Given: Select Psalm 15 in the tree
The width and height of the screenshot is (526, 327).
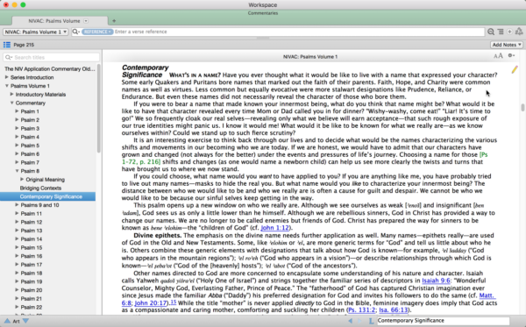Looking at the screenshot, I should (32, 247).
